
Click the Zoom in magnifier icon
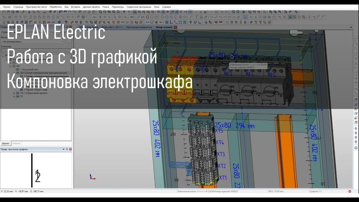click(x=109, y=12)
